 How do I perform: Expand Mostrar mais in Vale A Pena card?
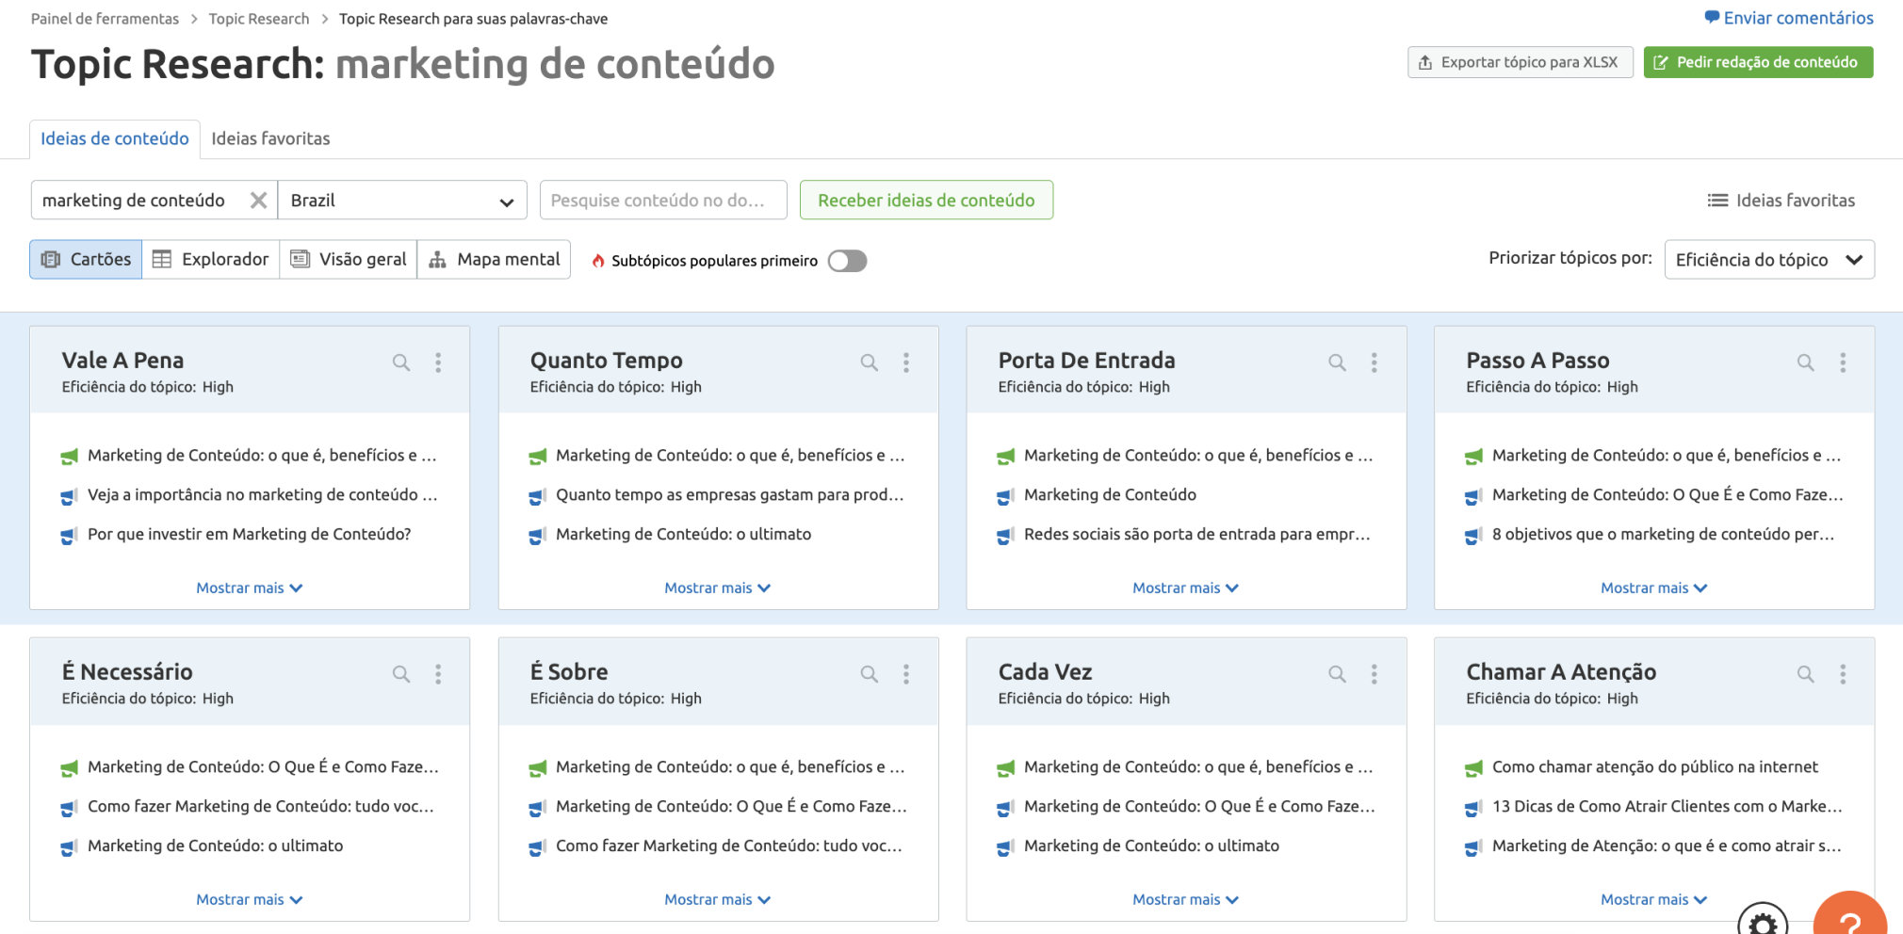pyautogui.click(x=250, y=588)
